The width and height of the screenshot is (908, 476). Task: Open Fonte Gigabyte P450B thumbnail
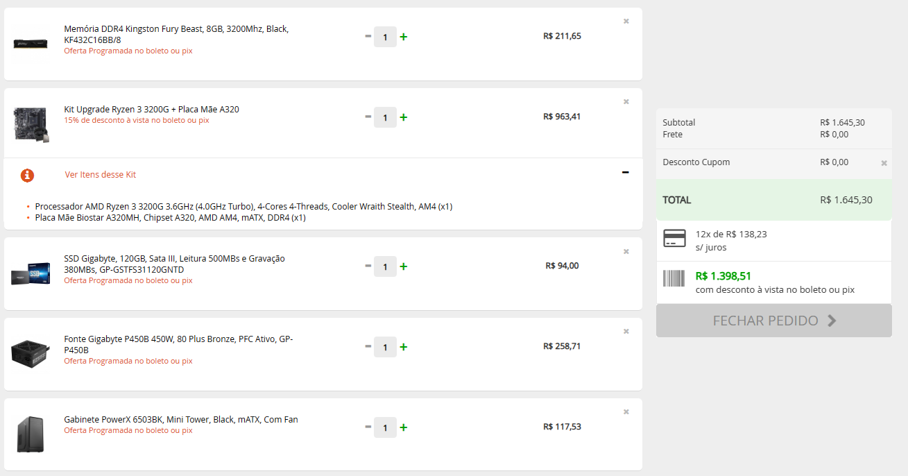[x=30, y=353]
